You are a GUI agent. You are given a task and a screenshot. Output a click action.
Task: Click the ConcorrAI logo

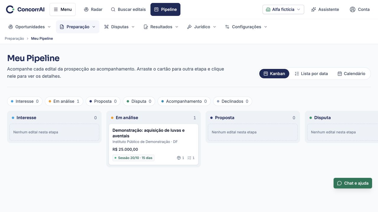click(x=25, y=9)
